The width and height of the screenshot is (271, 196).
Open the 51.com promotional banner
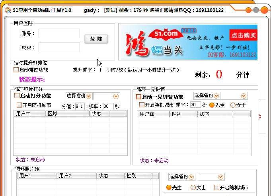pyautogui.click(x=188, y=42)
